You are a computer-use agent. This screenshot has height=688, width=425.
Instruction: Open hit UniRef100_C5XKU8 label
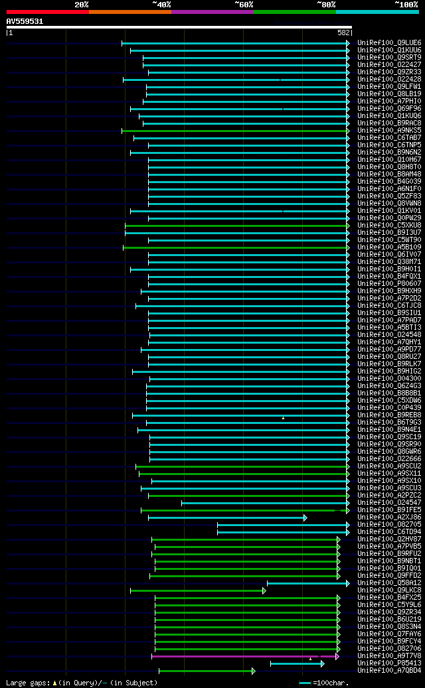pos(389,225)
